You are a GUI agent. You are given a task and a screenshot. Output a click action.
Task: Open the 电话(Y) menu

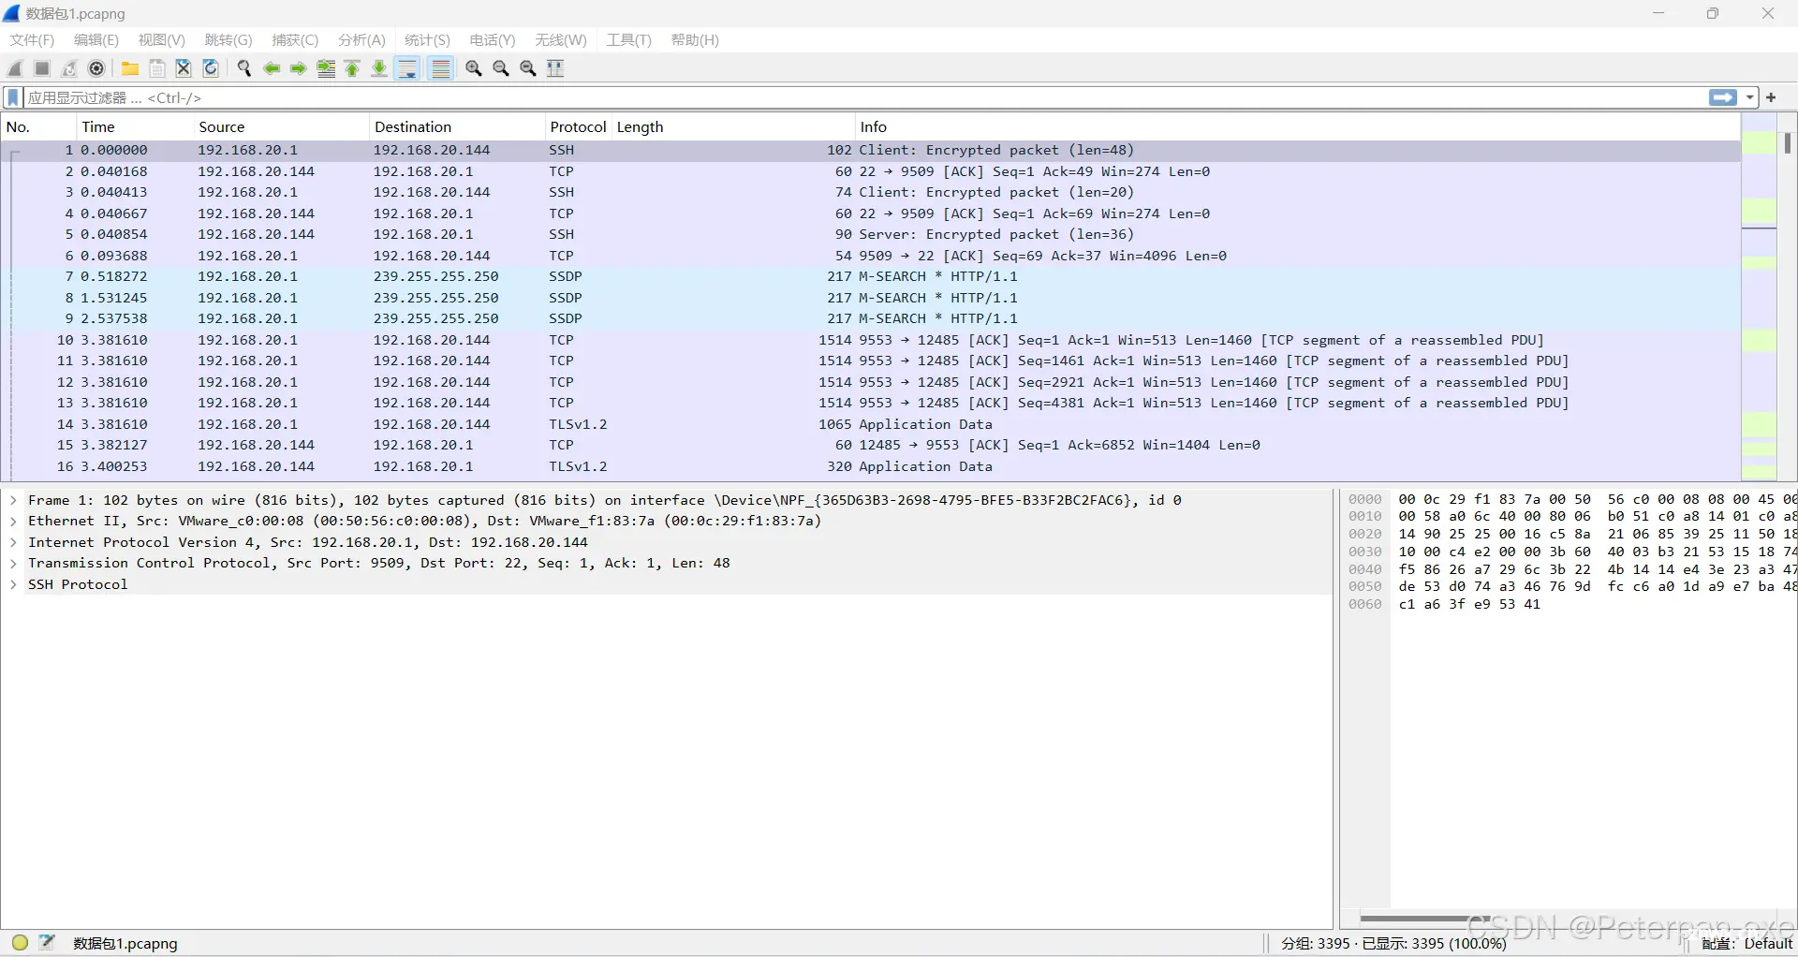click(x=493, y=40)
